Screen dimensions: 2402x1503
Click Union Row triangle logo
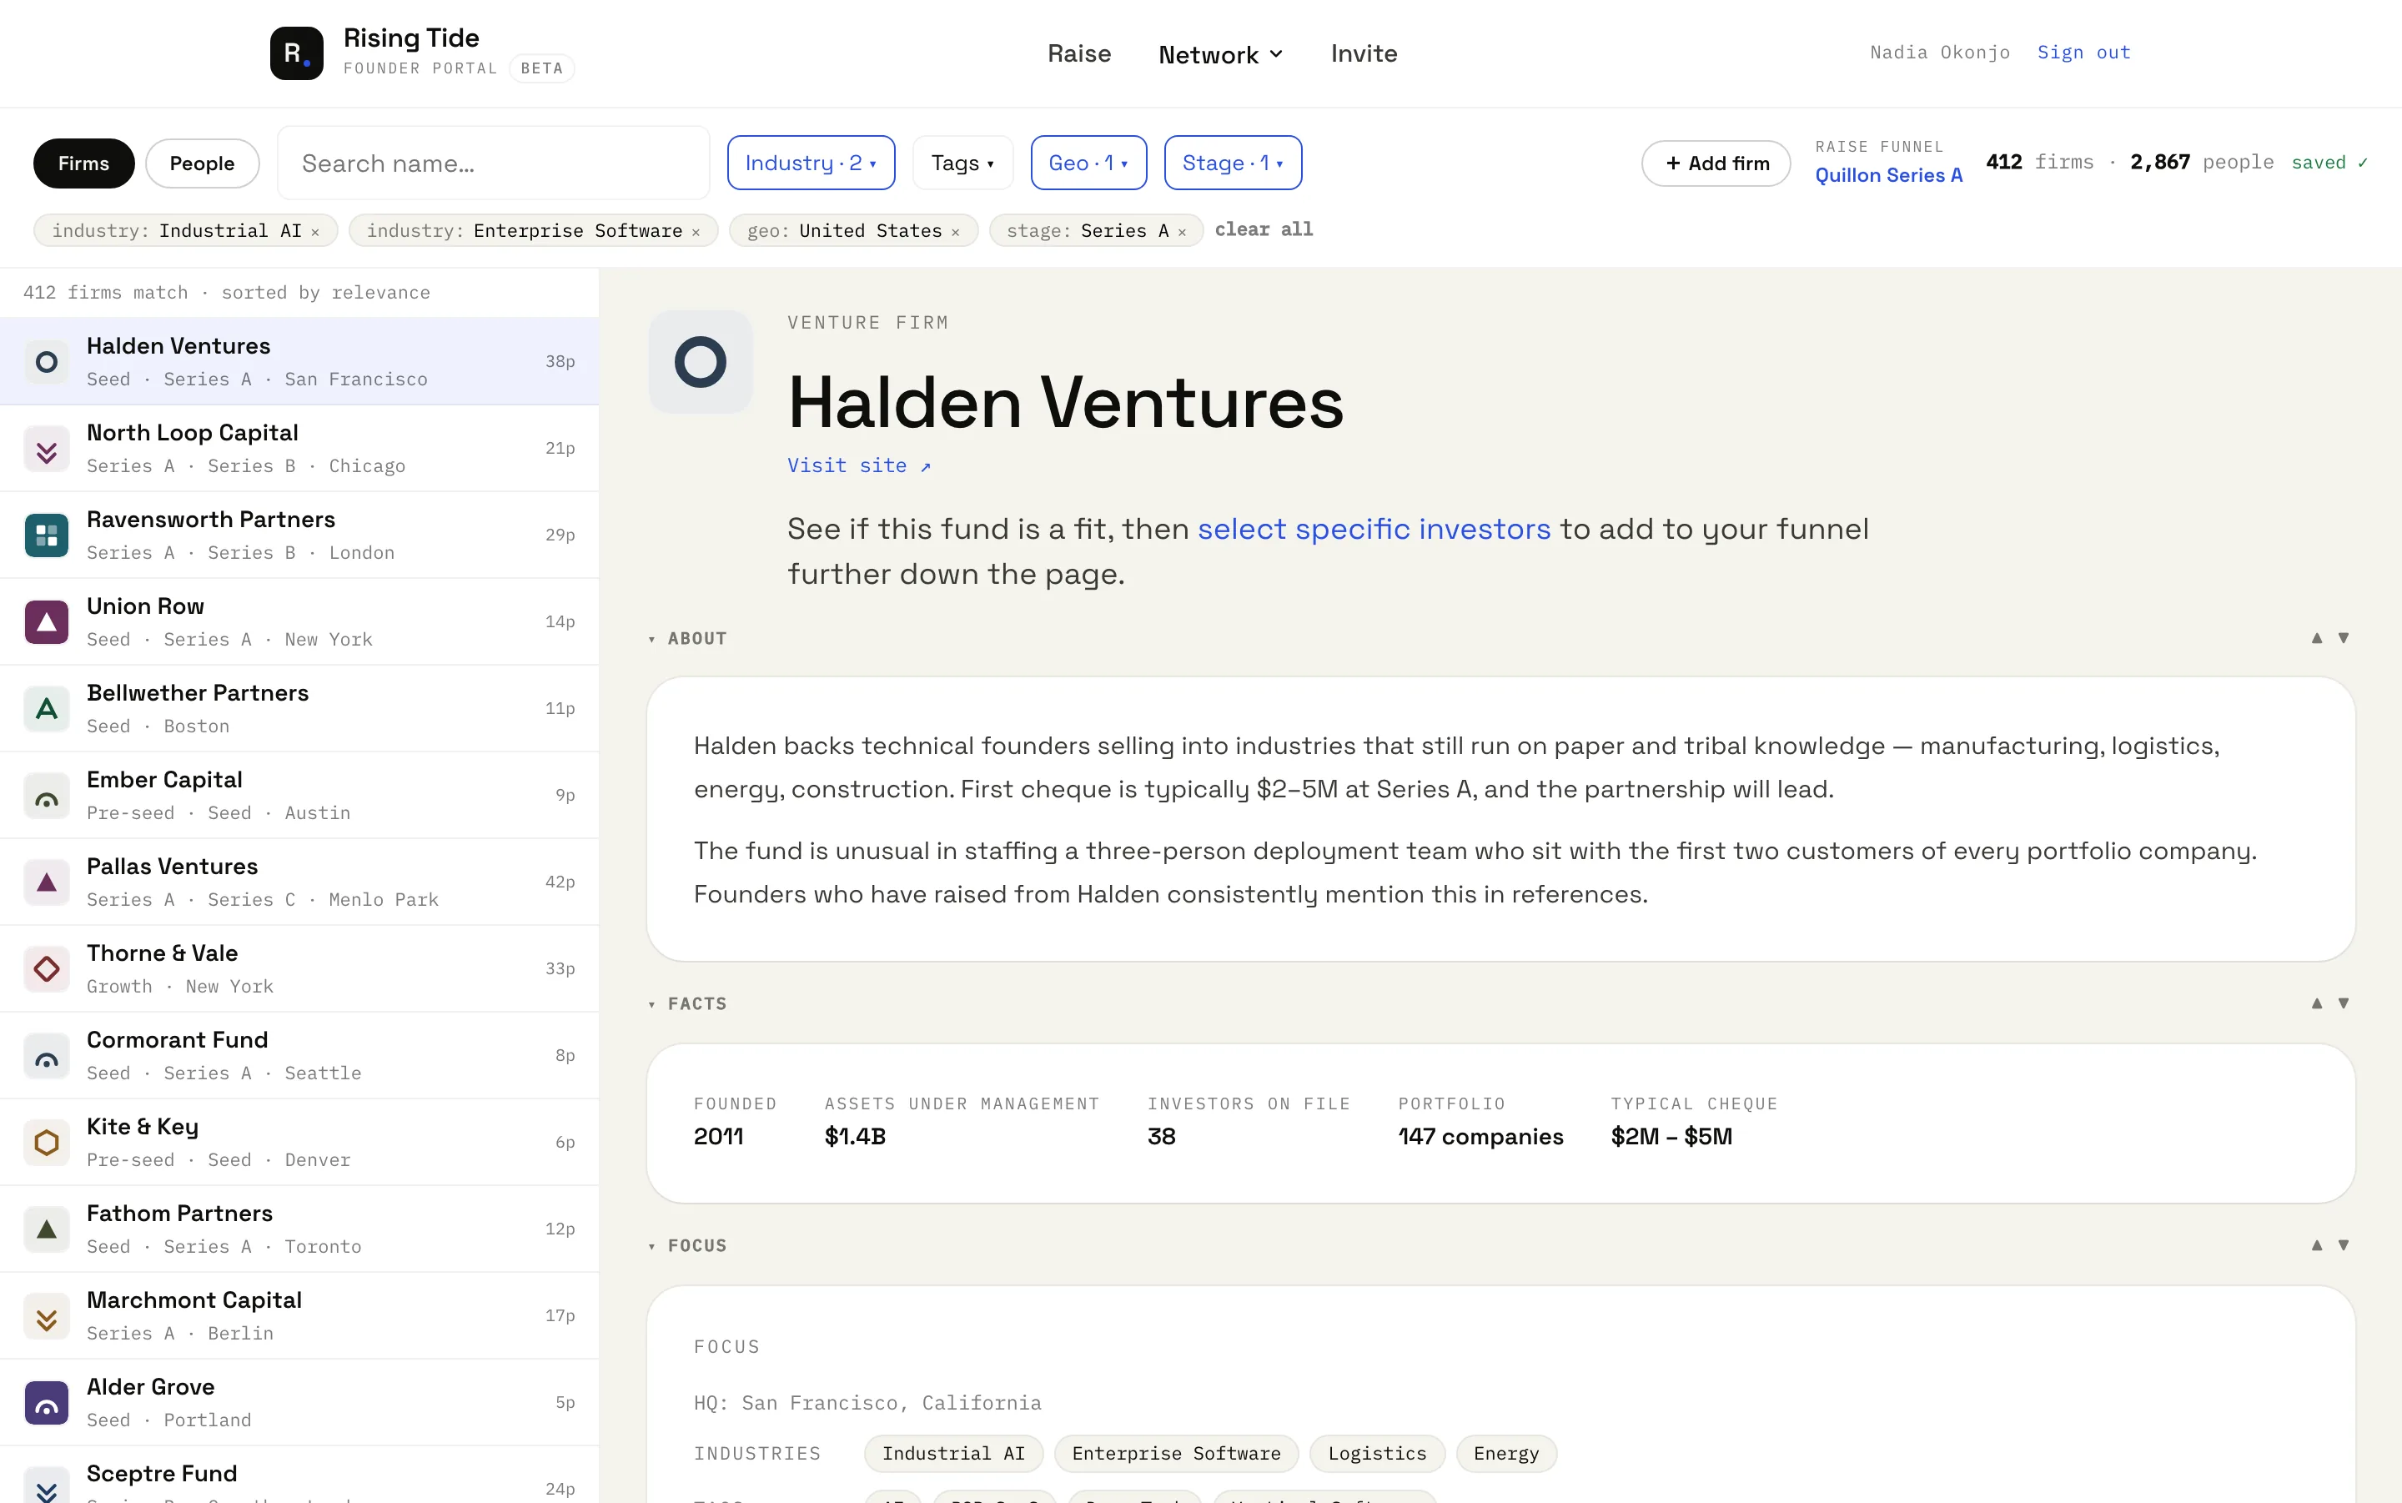pyautogui.click(x=47, y=622)
